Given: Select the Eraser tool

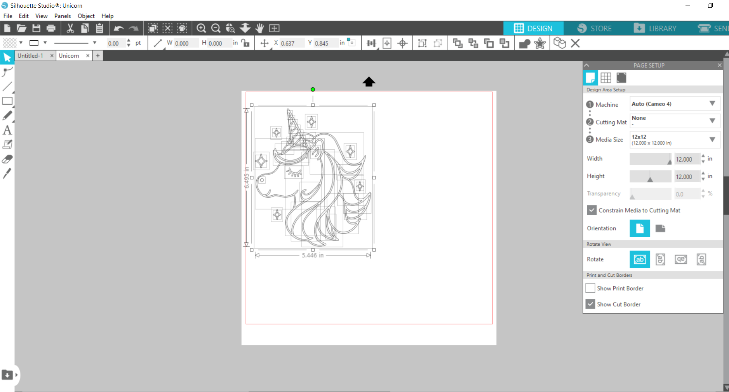Looking at the screenshot, I should pos(7,159).
